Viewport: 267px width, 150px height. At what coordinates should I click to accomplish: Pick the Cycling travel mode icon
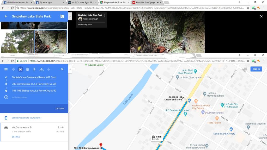tap(41, 69)
